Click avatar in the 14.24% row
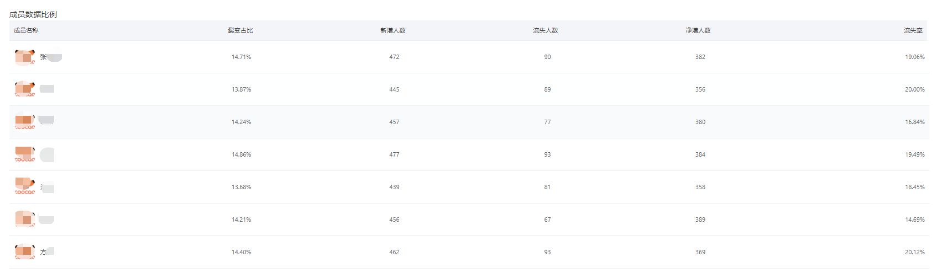 pyautogui.click(x=25, y=121)
